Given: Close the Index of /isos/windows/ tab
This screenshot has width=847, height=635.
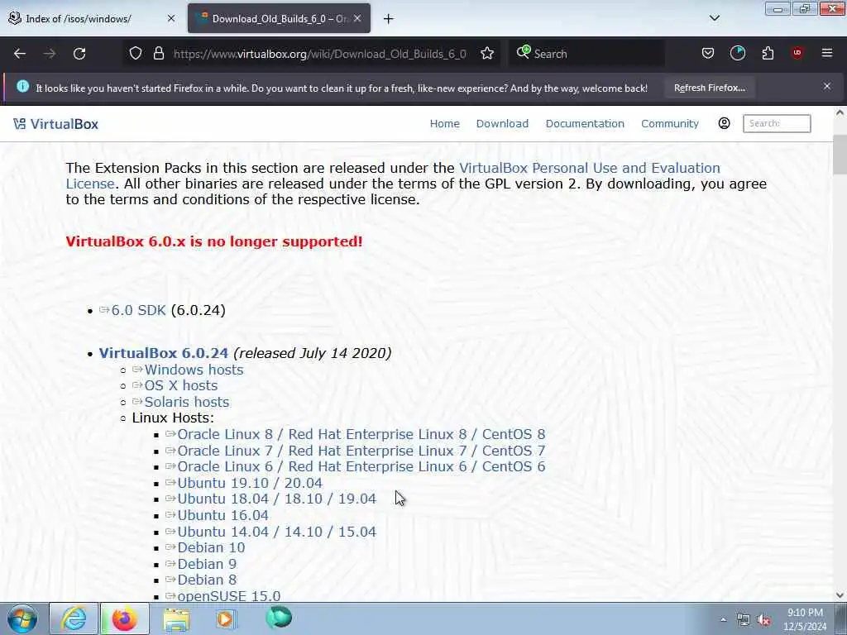Looking at the screenshot, I should (171, 18).
